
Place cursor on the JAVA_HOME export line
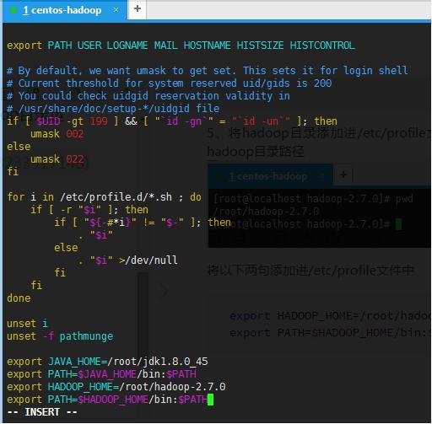[x=107, y=362]
